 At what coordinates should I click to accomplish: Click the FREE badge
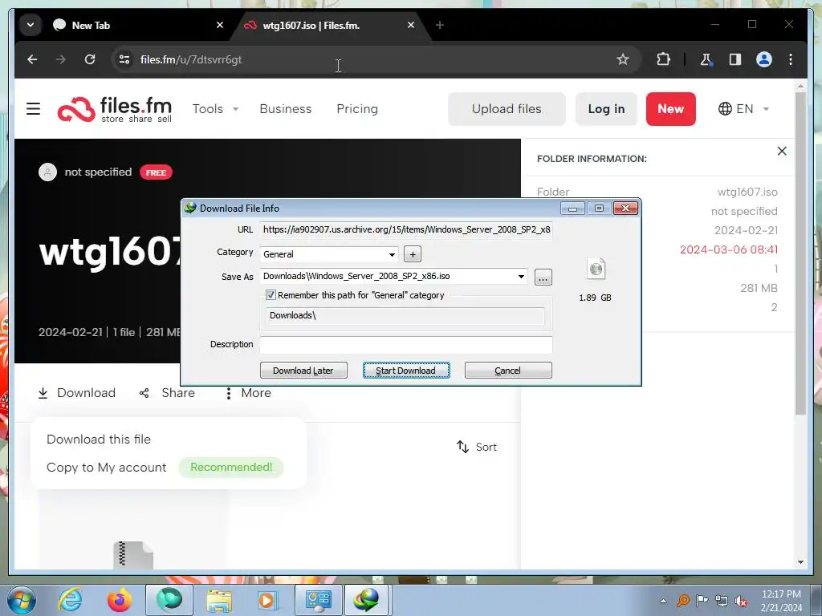click(156, 172)
